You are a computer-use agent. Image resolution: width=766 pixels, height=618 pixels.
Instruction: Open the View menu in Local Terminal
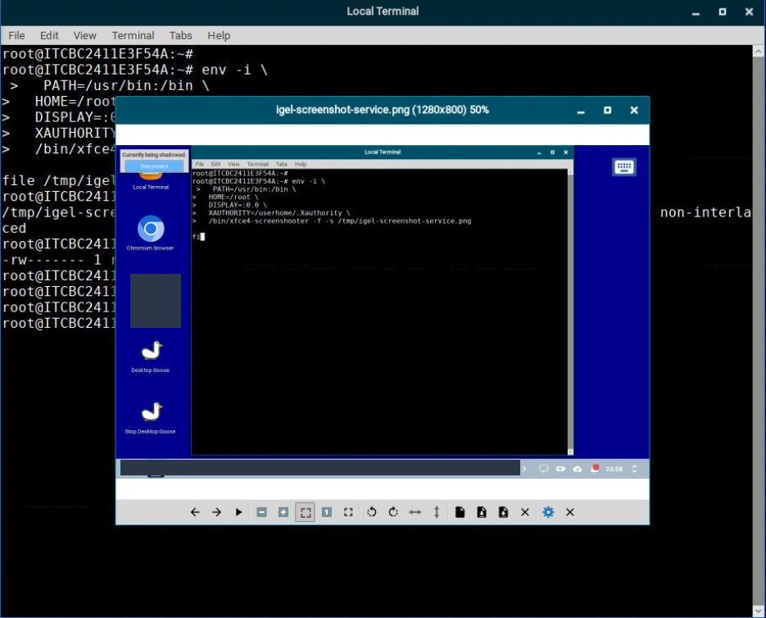point(84,35)
